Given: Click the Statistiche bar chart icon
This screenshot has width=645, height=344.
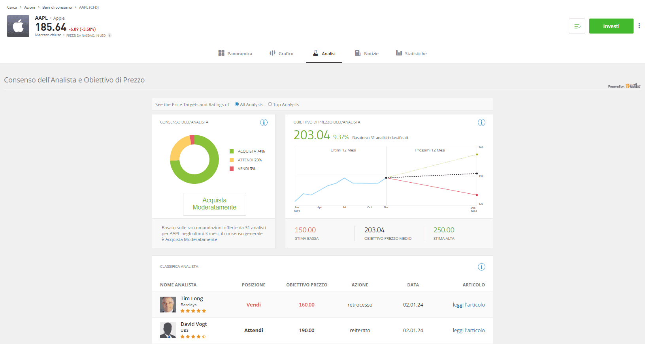Looking at the screenshot, I should coord(399,53).
